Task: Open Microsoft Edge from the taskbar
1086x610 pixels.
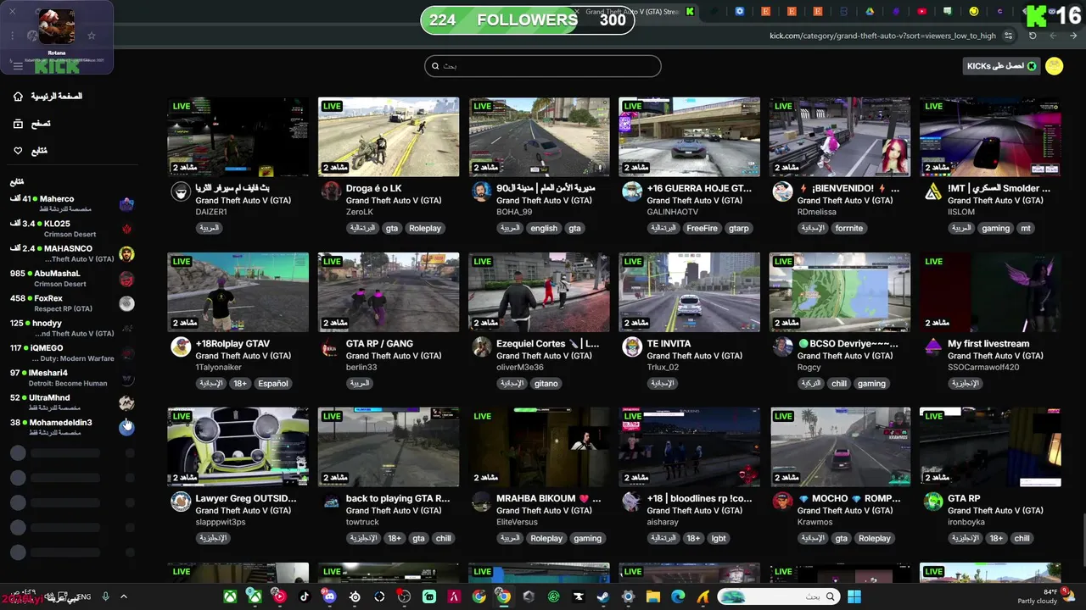Action: point(678,596)
